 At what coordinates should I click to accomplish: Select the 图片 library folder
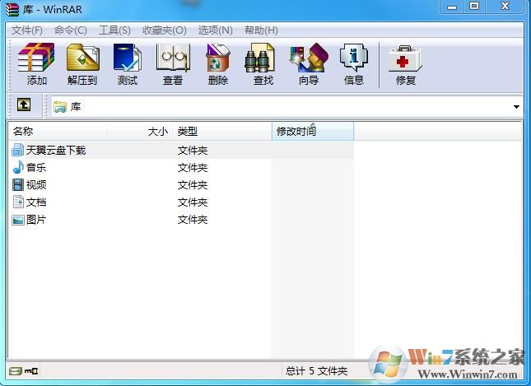[x=36, y=220]
